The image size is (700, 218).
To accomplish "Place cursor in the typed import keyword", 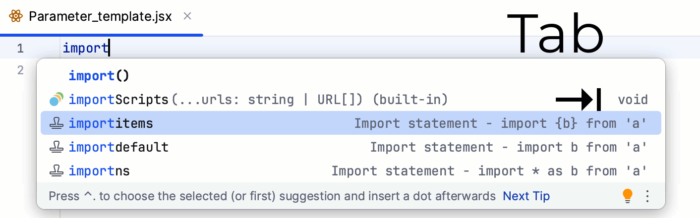I will tap(85, 48).
